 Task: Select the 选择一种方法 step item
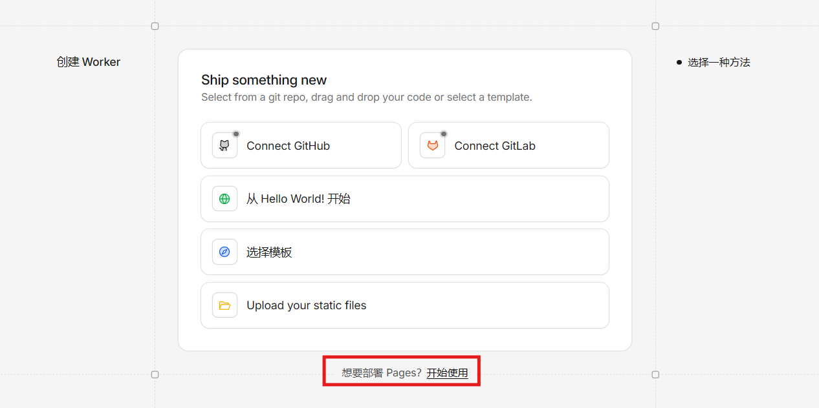click(x=719, y=63)
